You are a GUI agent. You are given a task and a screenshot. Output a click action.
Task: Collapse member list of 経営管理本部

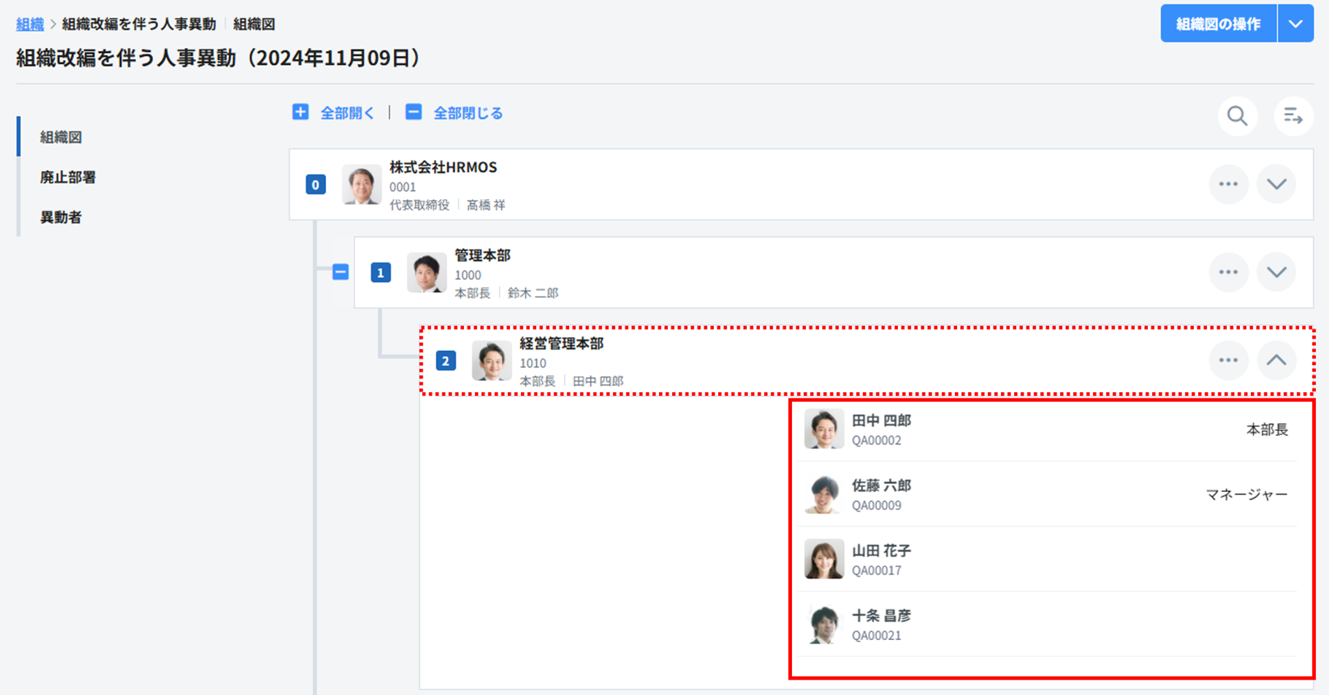[x=1276, y=361]
